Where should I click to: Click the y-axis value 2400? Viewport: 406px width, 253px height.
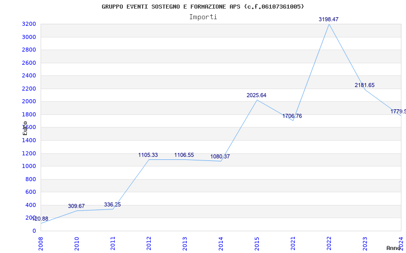tap(29, 75)
